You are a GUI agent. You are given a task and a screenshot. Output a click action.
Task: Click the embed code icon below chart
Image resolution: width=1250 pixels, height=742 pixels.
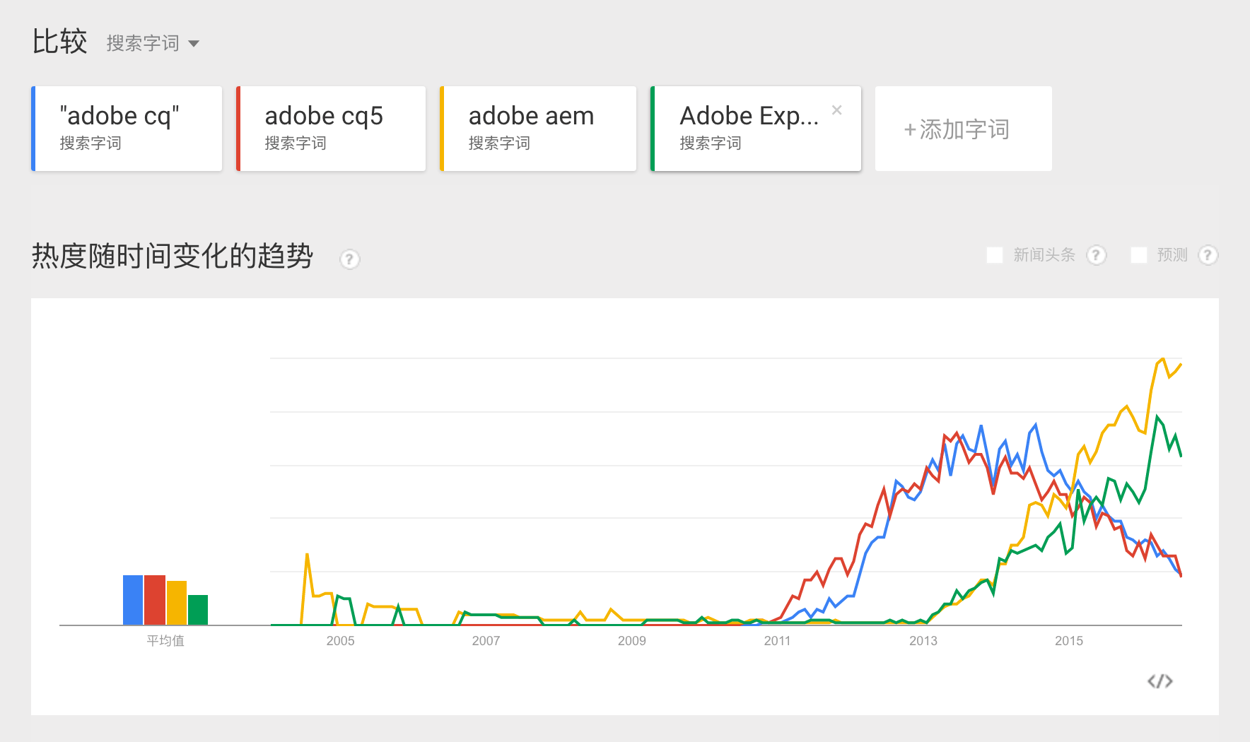[1160, 681]
